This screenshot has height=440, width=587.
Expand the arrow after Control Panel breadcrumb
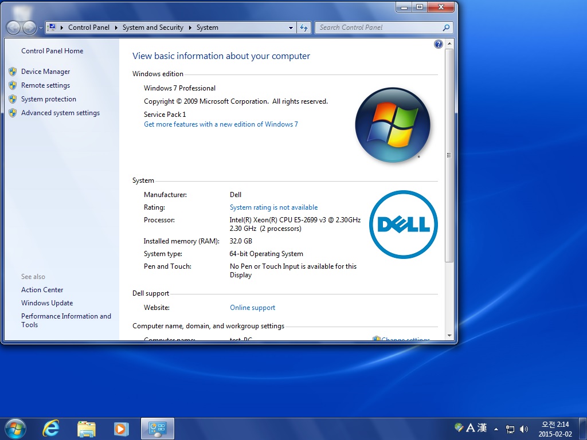pos(116,27)
